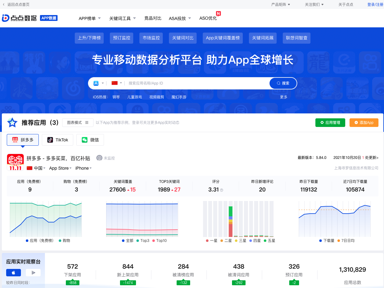Image resolution: width=384 pixels, height=288 pixels.
Task: Click the China flag in search bar
Action: (115, 83)
